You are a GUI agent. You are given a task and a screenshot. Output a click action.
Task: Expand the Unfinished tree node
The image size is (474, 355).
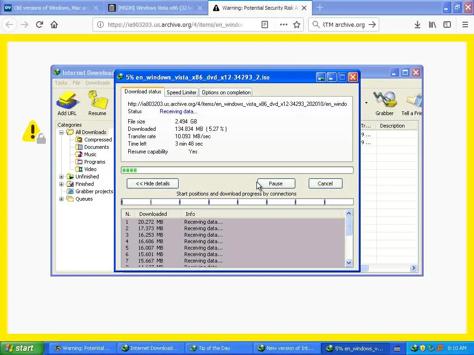(62, 177)
